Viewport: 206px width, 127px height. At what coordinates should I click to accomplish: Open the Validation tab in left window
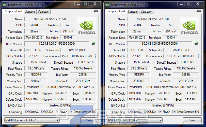[44, 12]
